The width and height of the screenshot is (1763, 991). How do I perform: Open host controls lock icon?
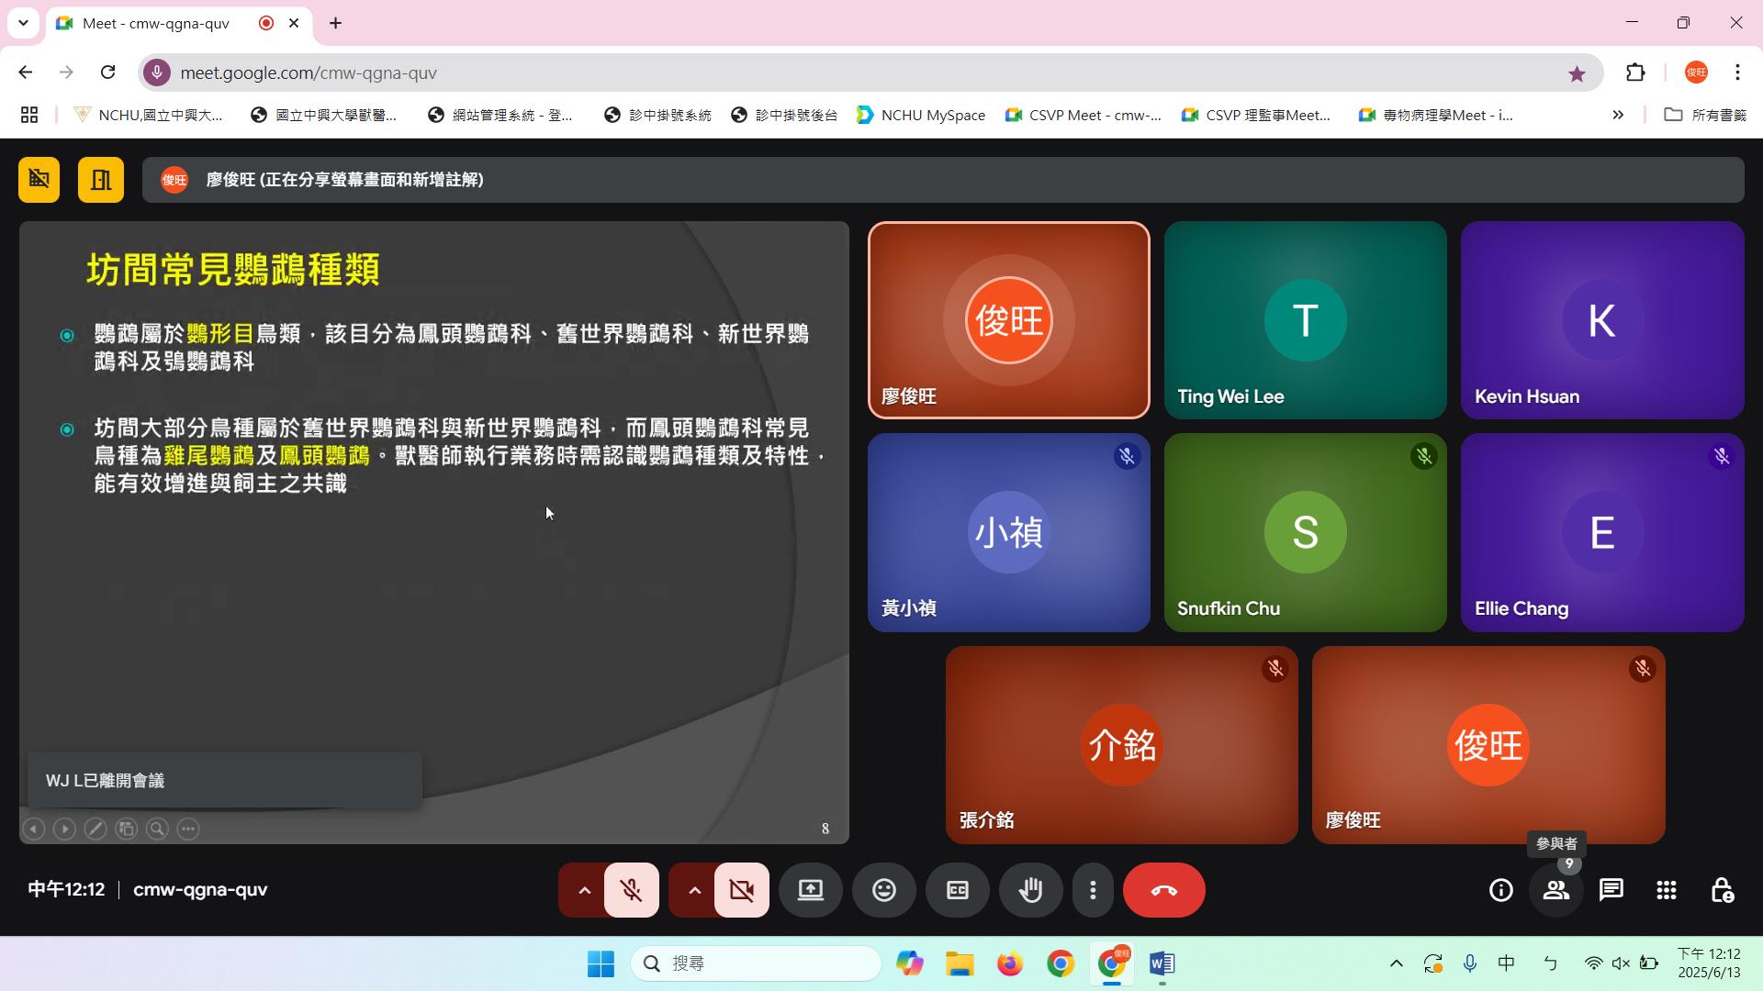pyautogui.click(x=1722, y=890)
